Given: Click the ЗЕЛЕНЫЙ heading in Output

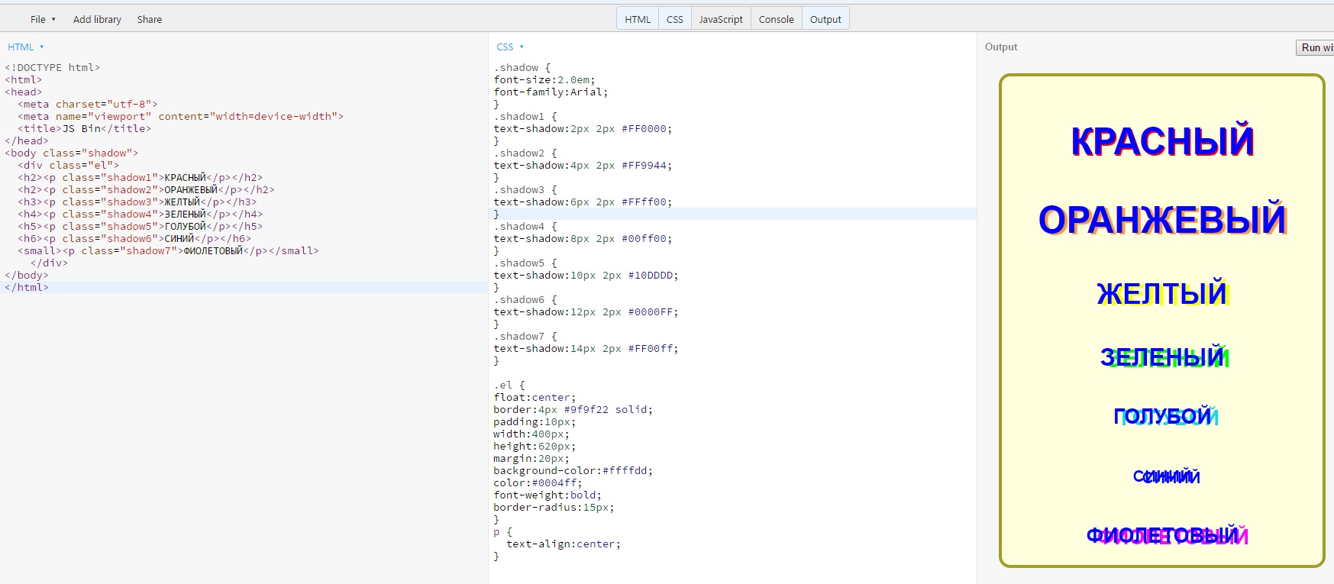Looking at the screenshot, I should tap(1164, 357).
